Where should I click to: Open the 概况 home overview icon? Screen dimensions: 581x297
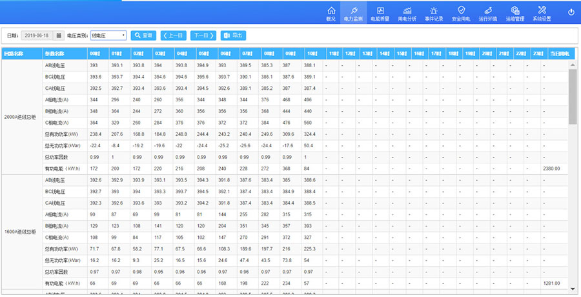(x=331, y=13)
